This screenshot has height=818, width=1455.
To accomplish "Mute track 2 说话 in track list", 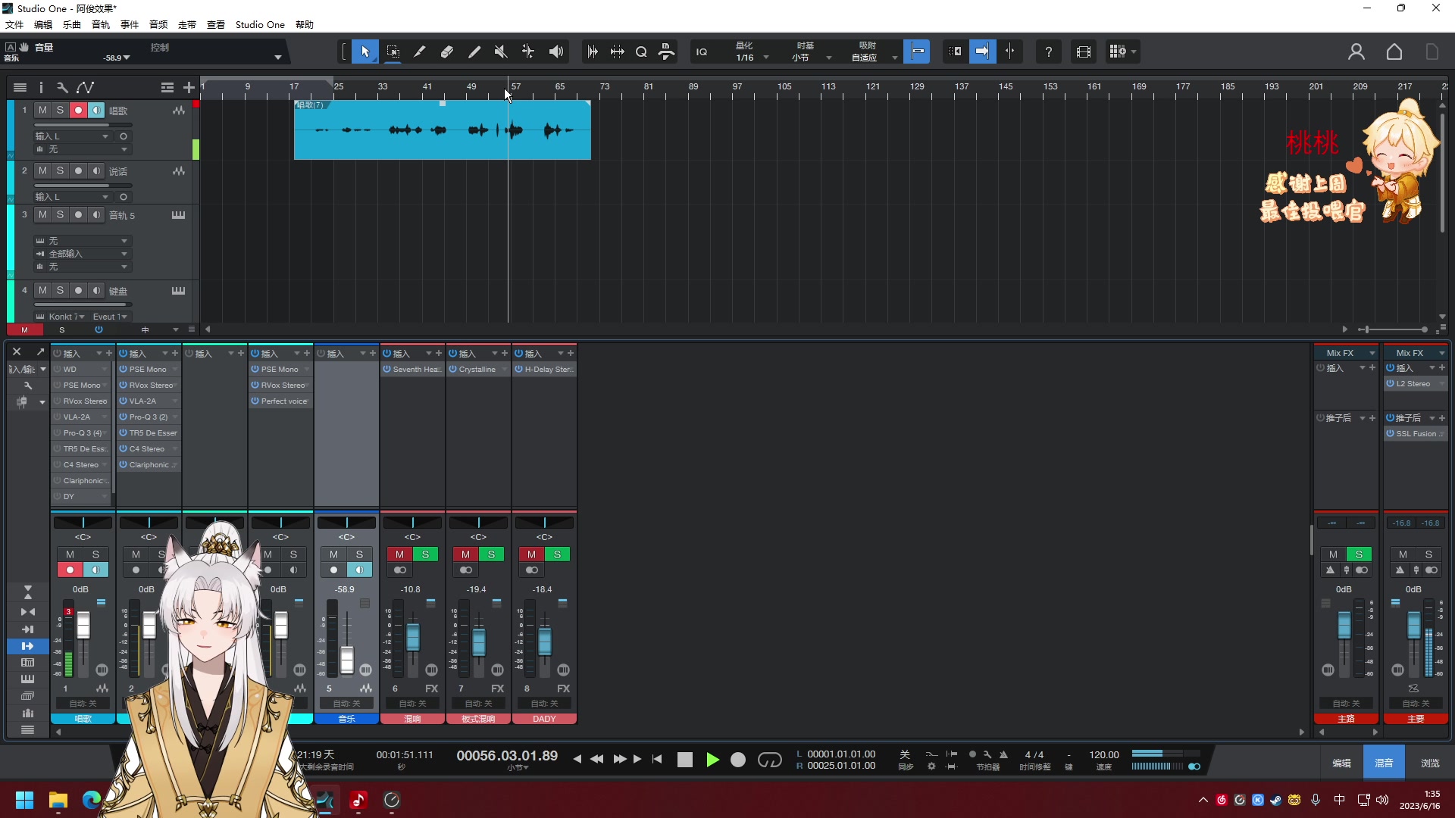I will (x=42, y=171).
